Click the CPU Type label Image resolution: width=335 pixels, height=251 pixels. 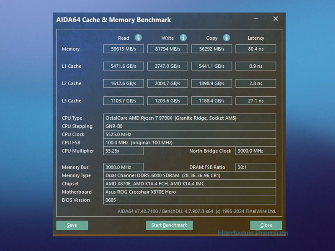(x=72, y=118)
